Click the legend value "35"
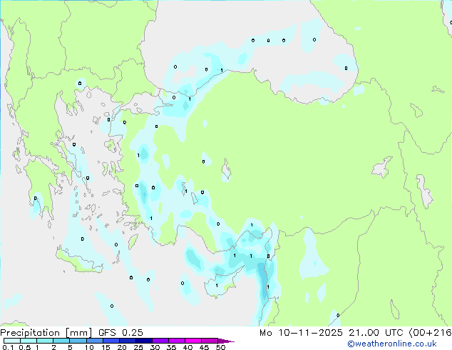This screenshot has height=350, width=452. coord(172,347)
